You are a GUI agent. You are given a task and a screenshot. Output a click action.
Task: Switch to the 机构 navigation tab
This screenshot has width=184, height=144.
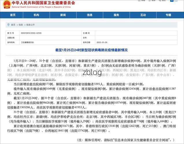coord(36,15)
